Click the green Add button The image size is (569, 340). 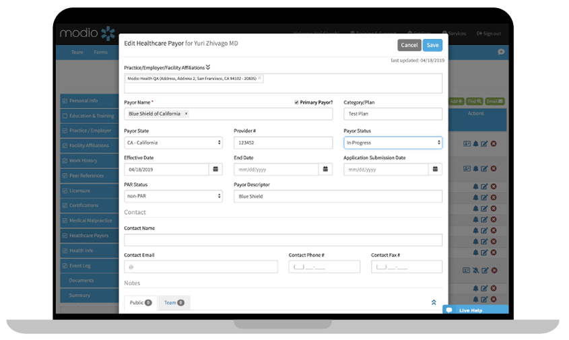tap(456, 101)
